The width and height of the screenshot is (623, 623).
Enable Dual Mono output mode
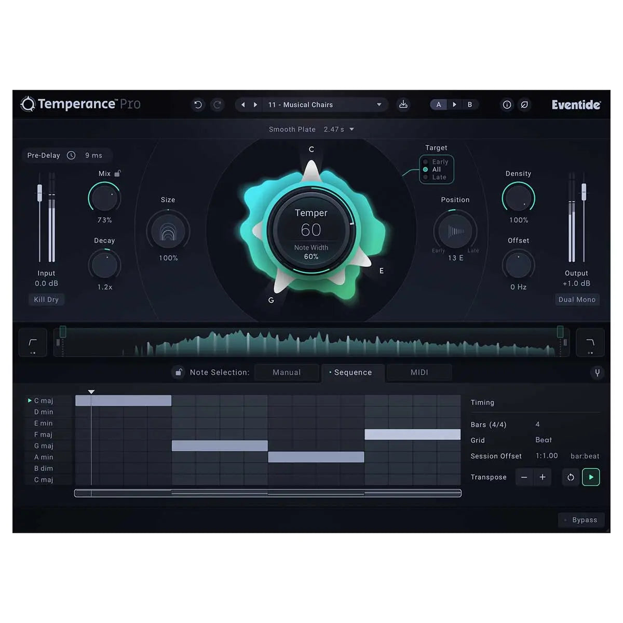coord(577,300)
